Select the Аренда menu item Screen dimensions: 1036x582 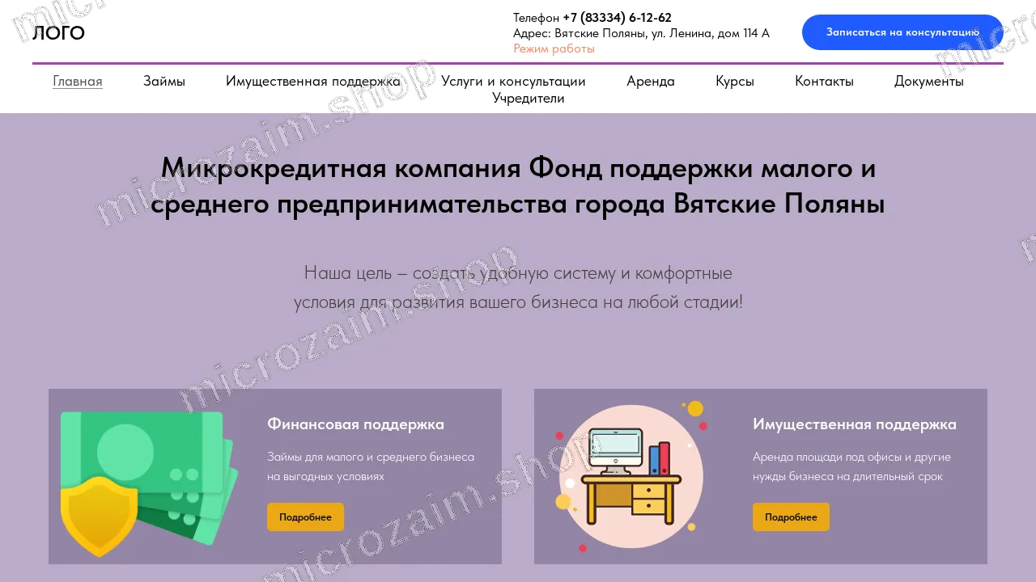[651, 81]
